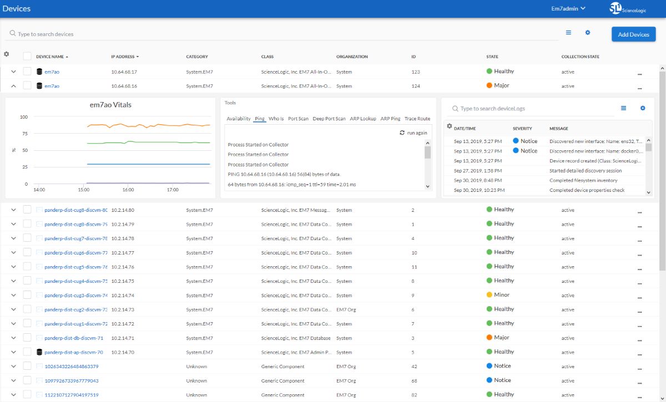The image size is (666, 402).
Task: Open the gear icon in the device logs panel
Action: (x=642, y=108)
